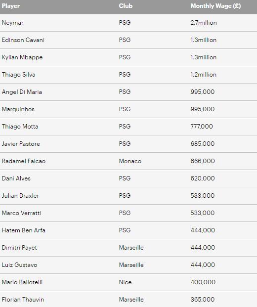Screen dimensions: 257x307
Task: Click Marquinhos in the table
Action: tap(18, 109)
